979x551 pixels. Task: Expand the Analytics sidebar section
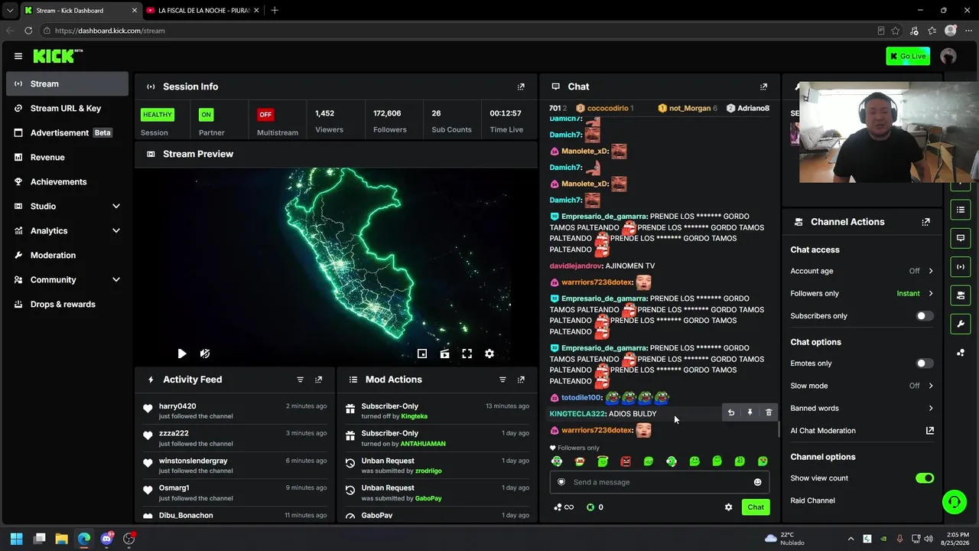[67, 230]
